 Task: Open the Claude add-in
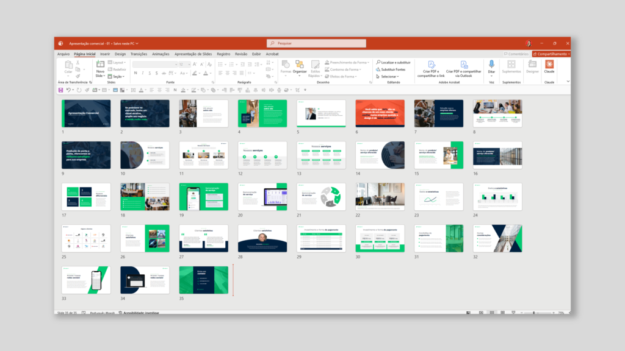pos(549,67)
